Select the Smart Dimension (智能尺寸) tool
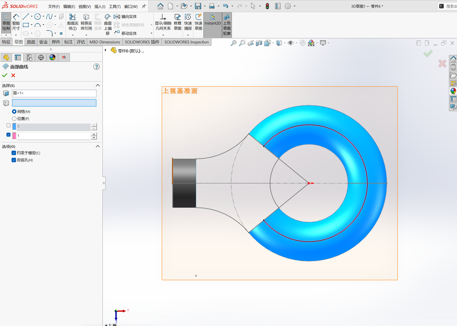 pyautogui.click(x=16, y=22)
